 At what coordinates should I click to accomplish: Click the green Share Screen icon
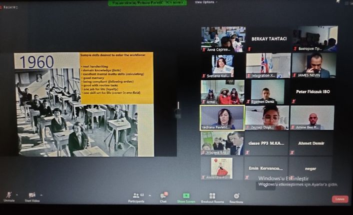click(186, 196)
